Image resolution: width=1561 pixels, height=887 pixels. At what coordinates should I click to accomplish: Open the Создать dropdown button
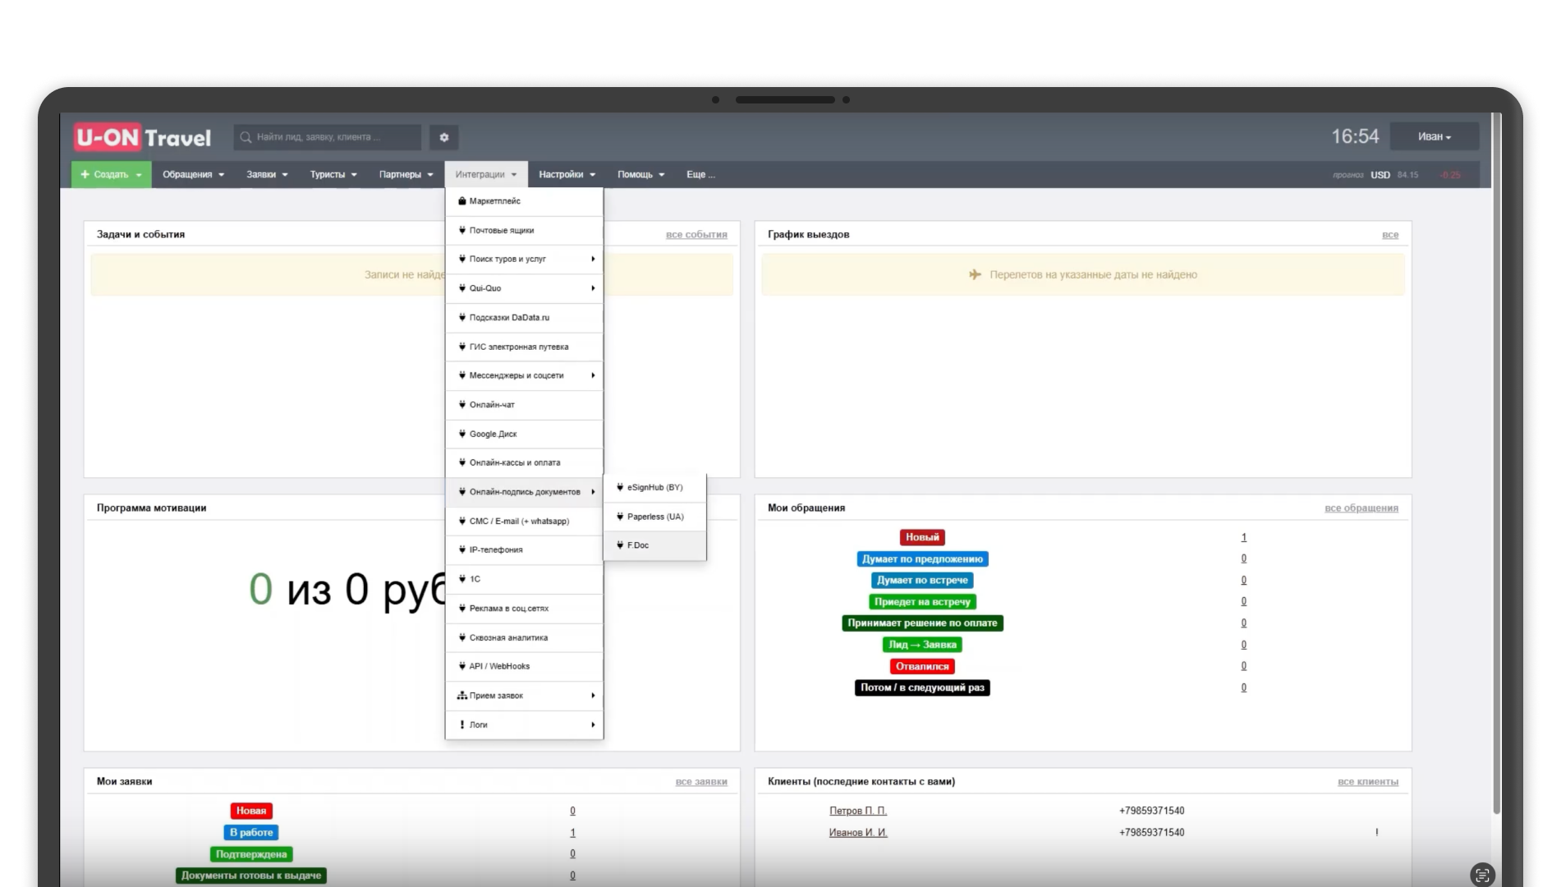tap(111, 174)
